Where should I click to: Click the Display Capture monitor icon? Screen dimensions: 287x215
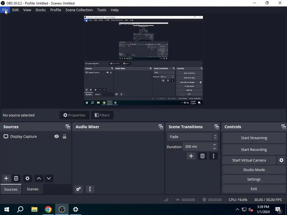point(6,136)
